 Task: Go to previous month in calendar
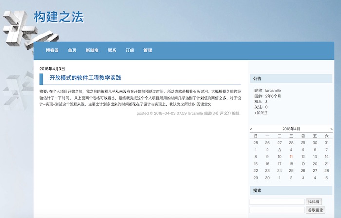[251, 129]
